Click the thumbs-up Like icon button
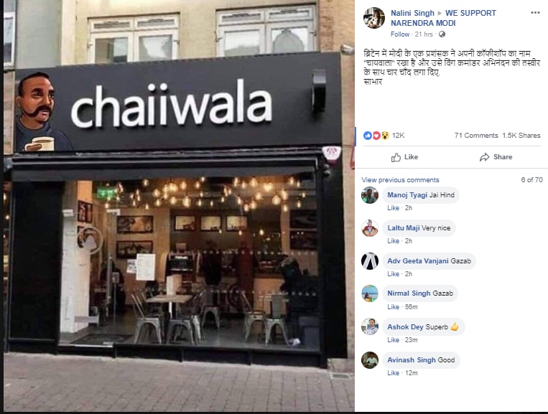Screen dimensions: 548x414 pos(396,157)
